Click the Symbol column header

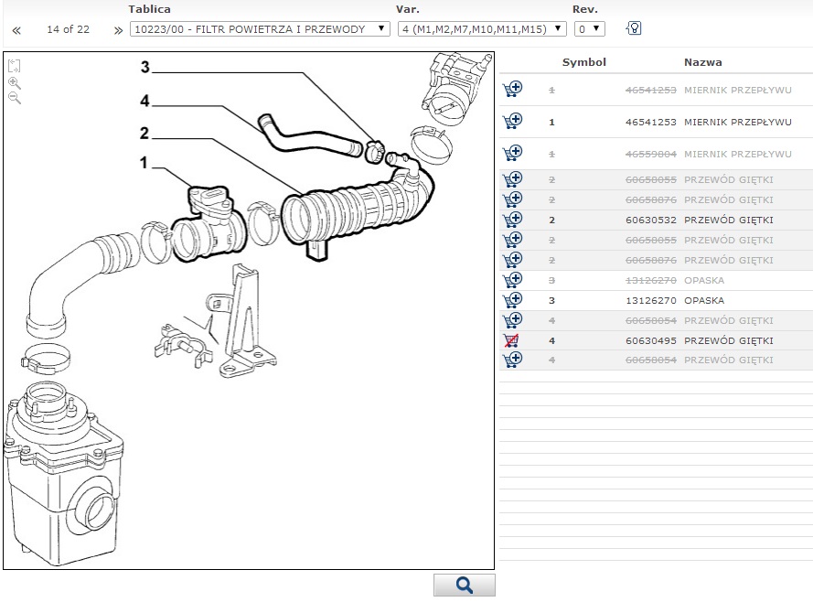(x=583, y=62)
